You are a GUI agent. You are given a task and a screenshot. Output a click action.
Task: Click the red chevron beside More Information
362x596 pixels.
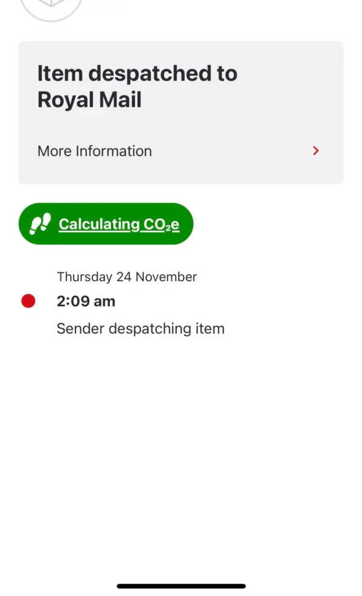(x=315, y=151)
